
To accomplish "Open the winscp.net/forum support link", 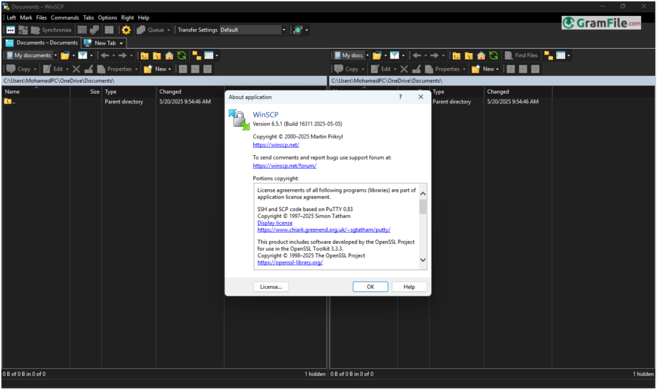I will (284, 165).
